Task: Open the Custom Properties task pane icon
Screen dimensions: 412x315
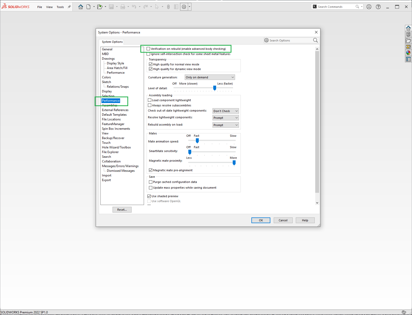Action: pos(408,59)
